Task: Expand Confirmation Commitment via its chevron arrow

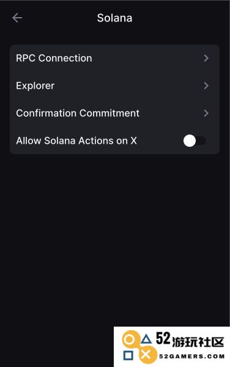Action: coord(206,113)
